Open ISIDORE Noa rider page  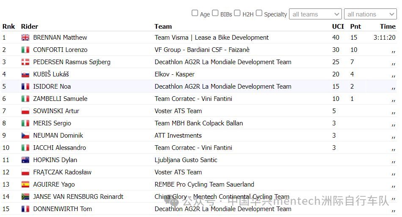tap(52, 87)
